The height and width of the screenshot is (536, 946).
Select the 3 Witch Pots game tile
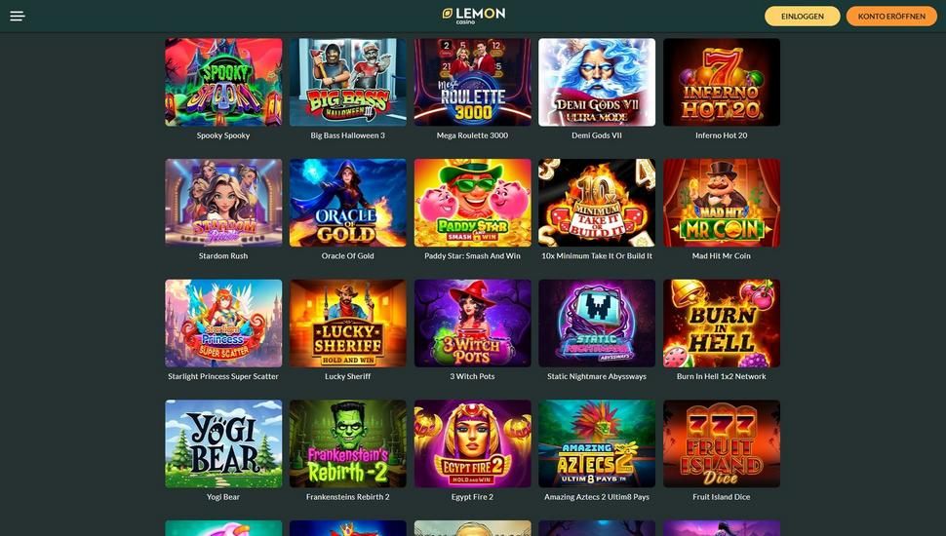[x=472, y=324]
